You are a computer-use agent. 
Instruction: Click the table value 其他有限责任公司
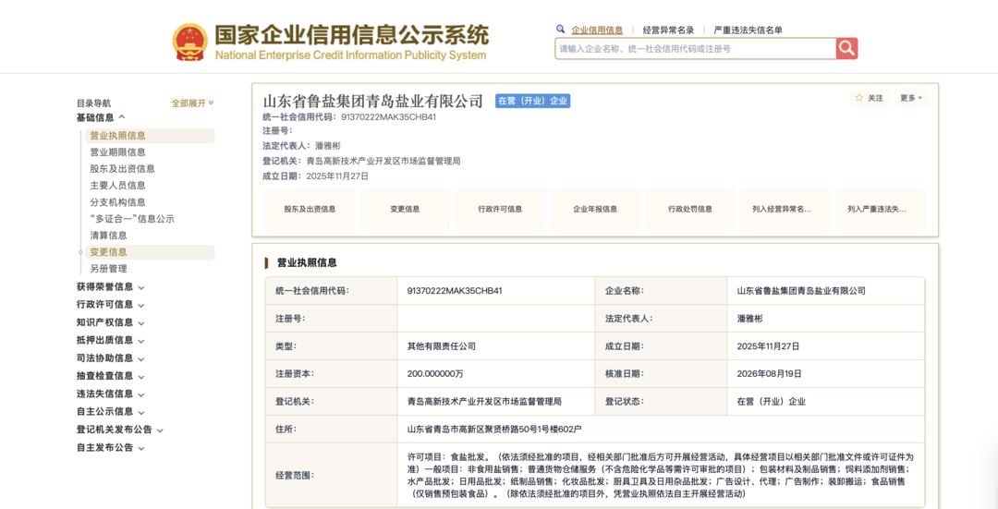point(441,346)
